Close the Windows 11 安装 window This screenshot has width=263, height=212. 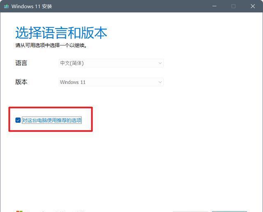(x=253, y=7)
